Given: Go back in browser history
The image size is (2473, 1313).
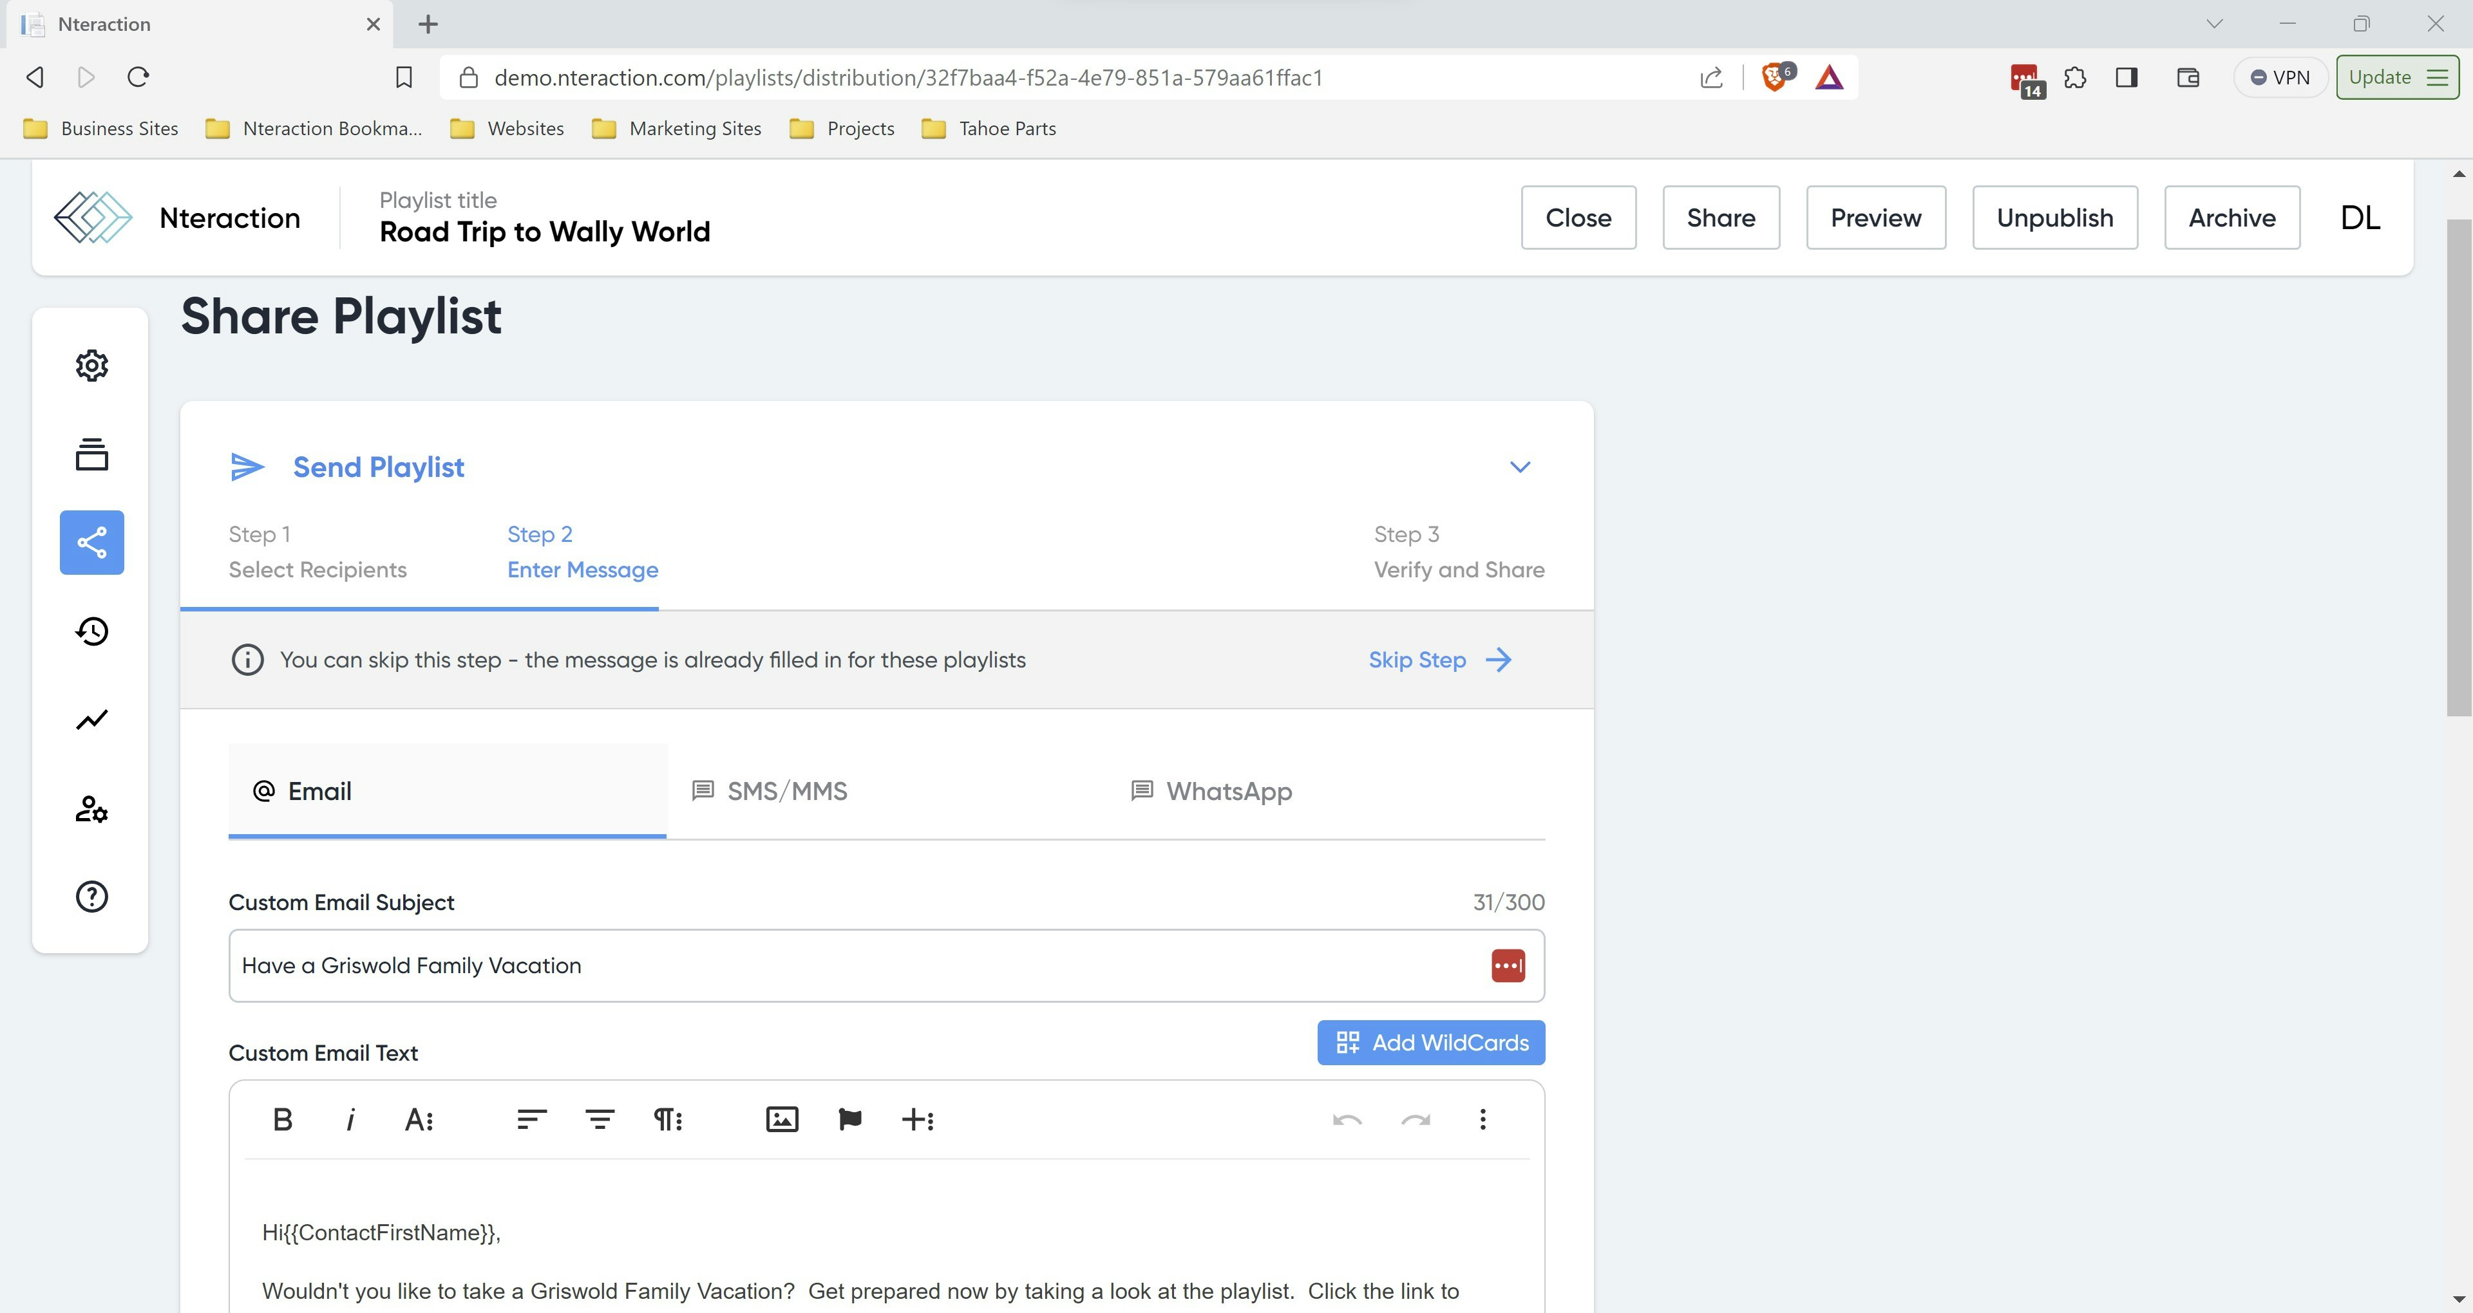Looking at the screenshot, I should click(35, 77).
